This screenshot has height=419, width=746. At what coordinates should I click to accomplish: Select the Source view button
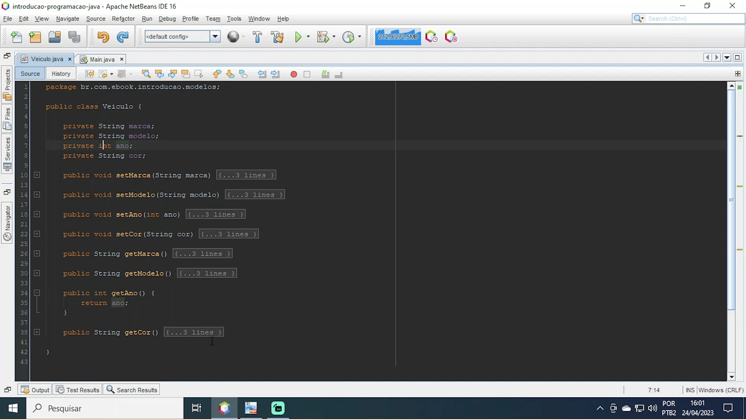pos(30,74)
